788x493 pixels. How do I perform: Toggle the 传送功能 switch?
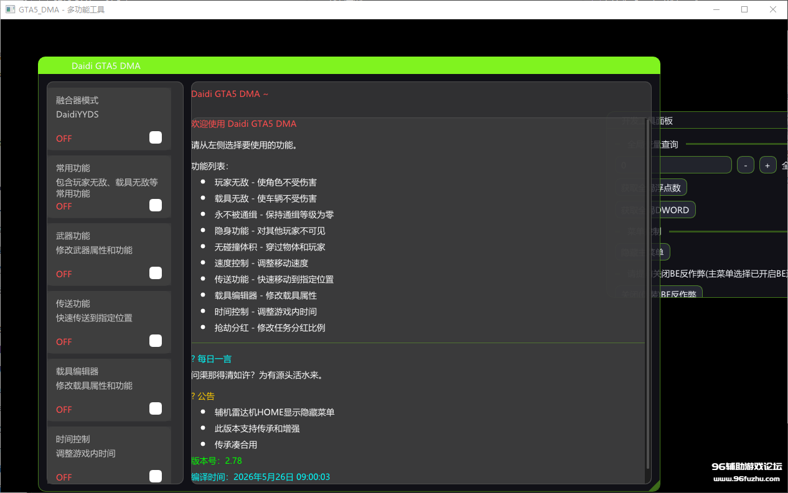coord(156,341)
